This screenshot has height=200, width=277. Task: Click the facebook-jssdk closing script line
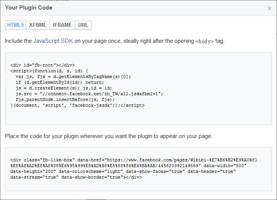(77, 105)
